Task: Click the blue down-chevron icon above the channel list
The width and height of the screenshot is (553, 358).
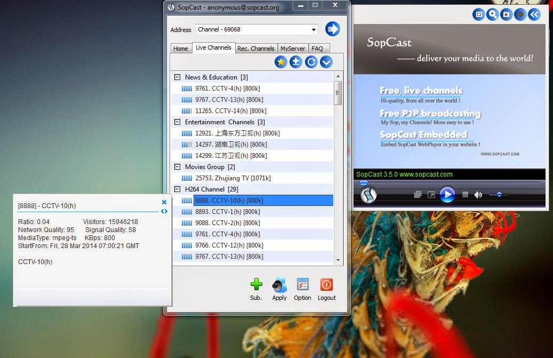Action: click(x=326, y=62)
